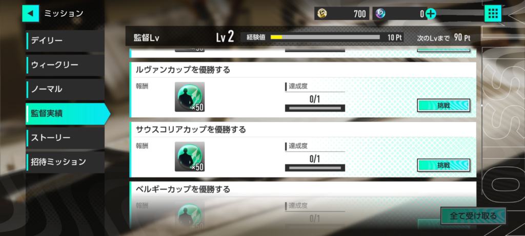
Task: Click 挑戦 for ルヴァンカップ mission
Action: pos(443,105)
